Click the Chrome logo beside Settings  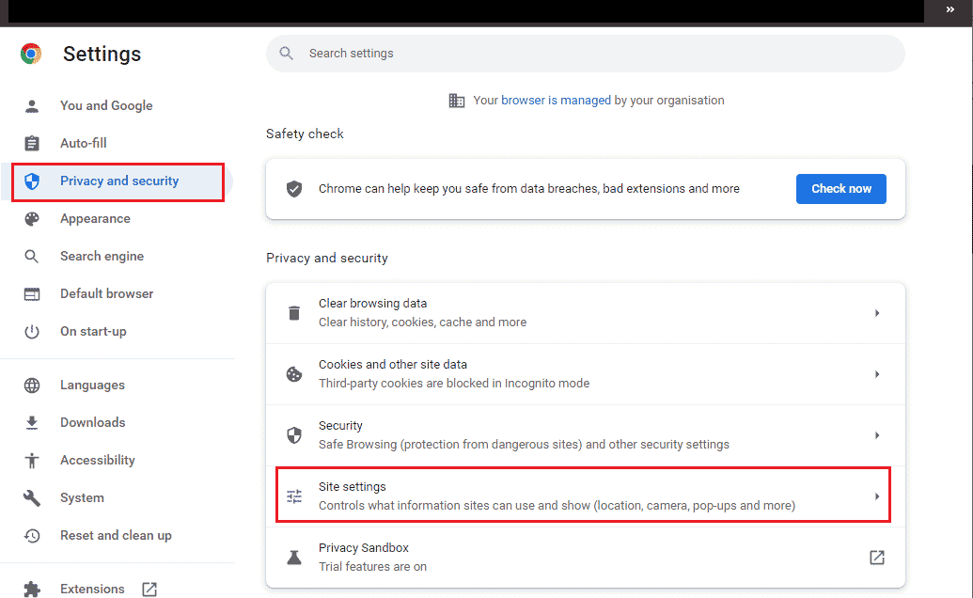point(31,54)
